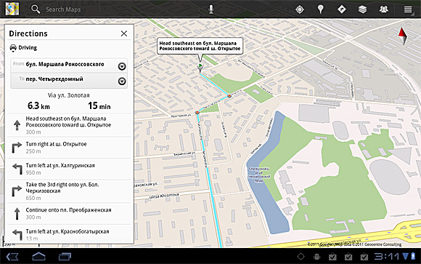The height and width of the screenshot is (264, 421).
Task: Open Places pin icon in top bar
Action: (x=320, y=9)
